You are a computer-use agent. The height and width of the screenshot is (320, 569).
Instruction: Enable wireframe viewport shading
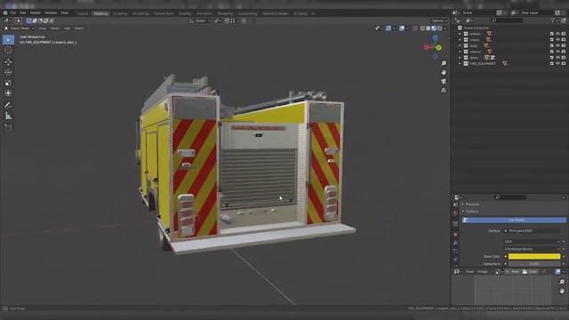point(422,28)
